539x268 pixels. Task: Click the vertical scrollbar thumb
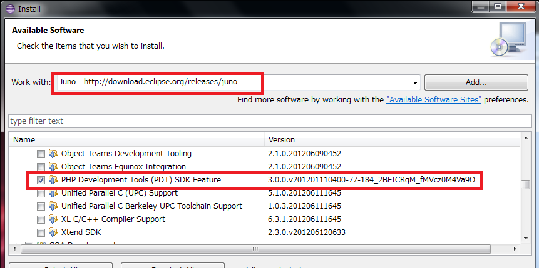tap(526, 184)
